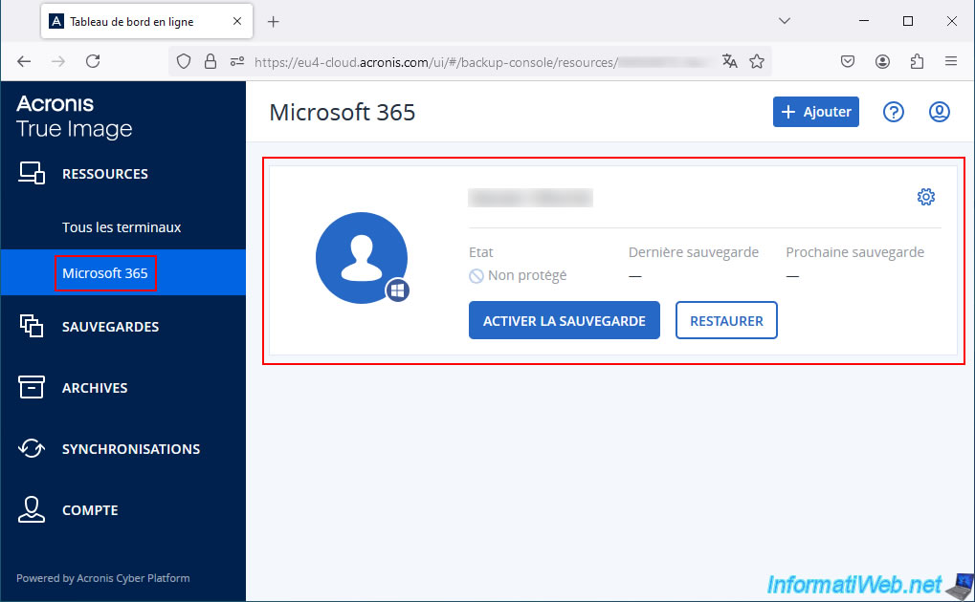The image size is (975, 602).
Task: Open the SAUVEGARDES section
Action: [110, 327]
